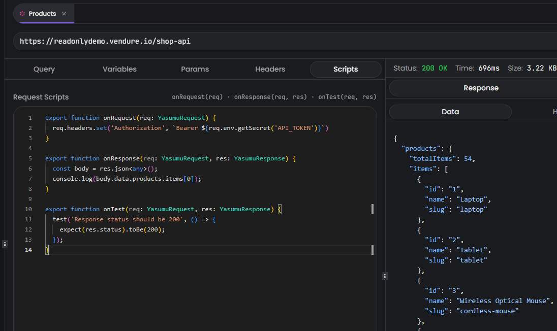Viewport: 557px width, 331px height.
Task: Click the 696ms time value
Action: tap(489, 68)
